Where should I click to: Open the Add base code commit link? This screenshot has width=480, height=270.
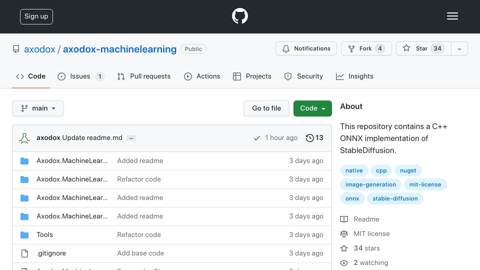[x=140, y=253]
